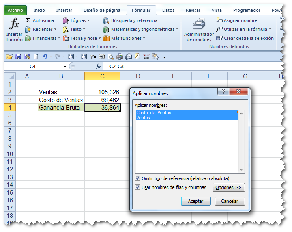Screen dimensions: 292x232
Task: Click Utilizar en la fórmula icon
Action: (x=219, y=29)
